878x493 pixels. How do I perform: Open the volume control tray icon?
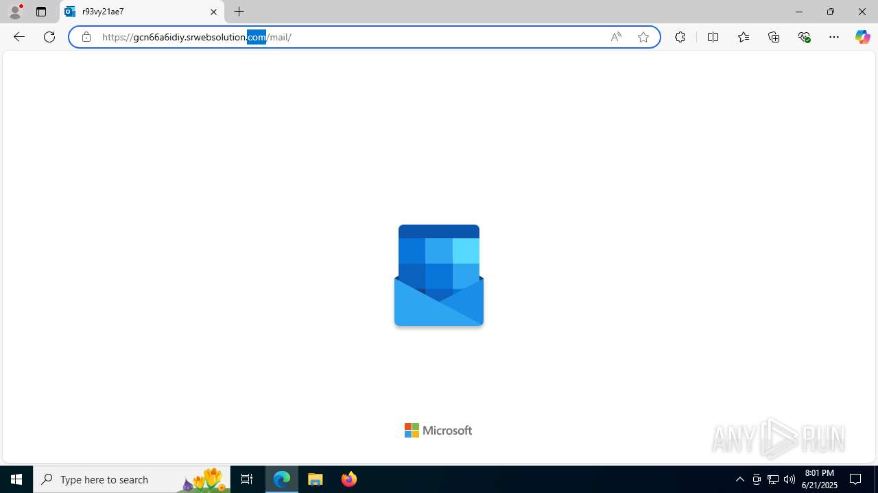point(790,479)
